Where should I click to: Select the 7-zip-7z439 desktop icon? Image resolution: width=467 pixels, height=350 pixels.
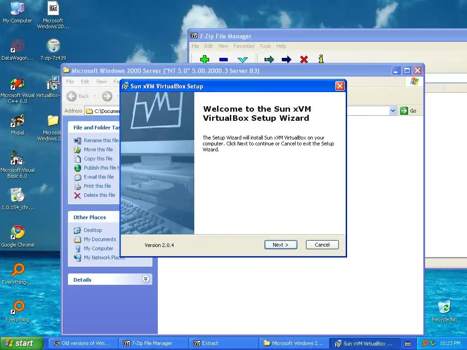pyautogui.click(x=53, y=50)
